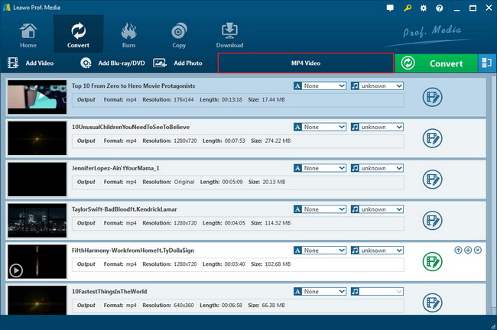Open subtitle dropdown for 10FastestThingsInTheWorld
This screenshot has width=497, height=330.
(320, 291)
